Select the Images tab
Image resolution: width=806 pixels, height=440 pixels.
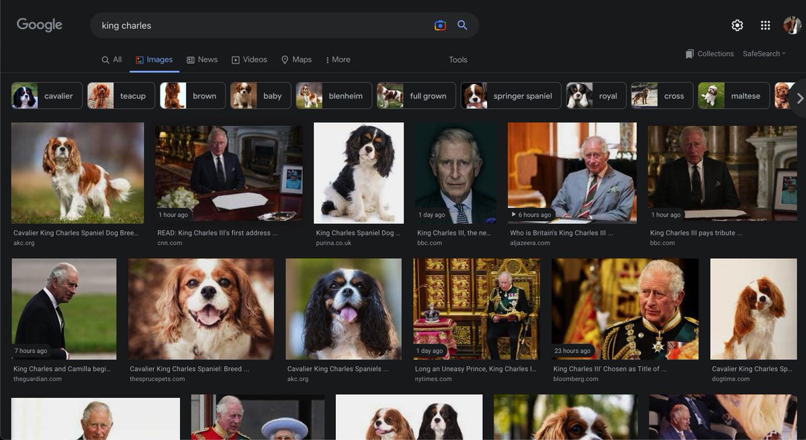click(154, 60)
